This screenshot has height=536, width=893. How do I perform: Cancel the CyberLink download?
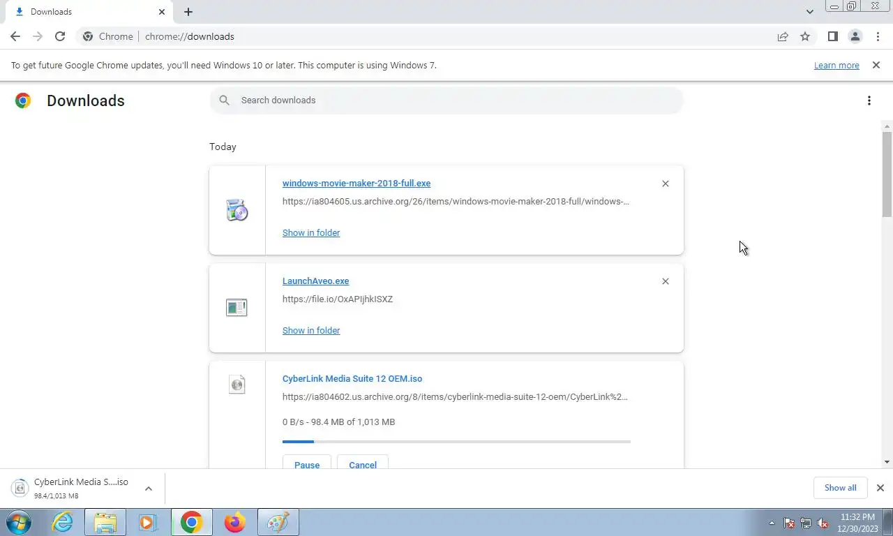point(363,463)
